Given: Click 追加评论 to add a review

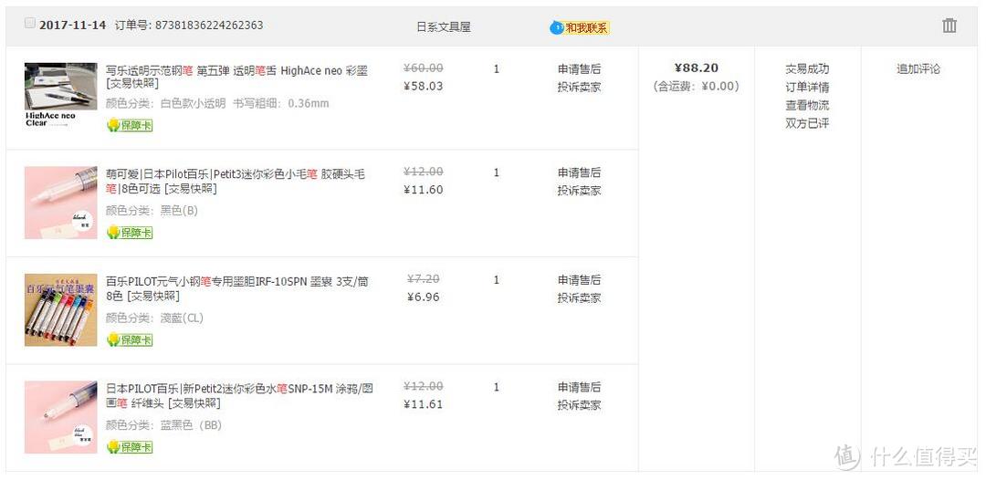Looking at the screenshot, I should [x=918, y=69].
